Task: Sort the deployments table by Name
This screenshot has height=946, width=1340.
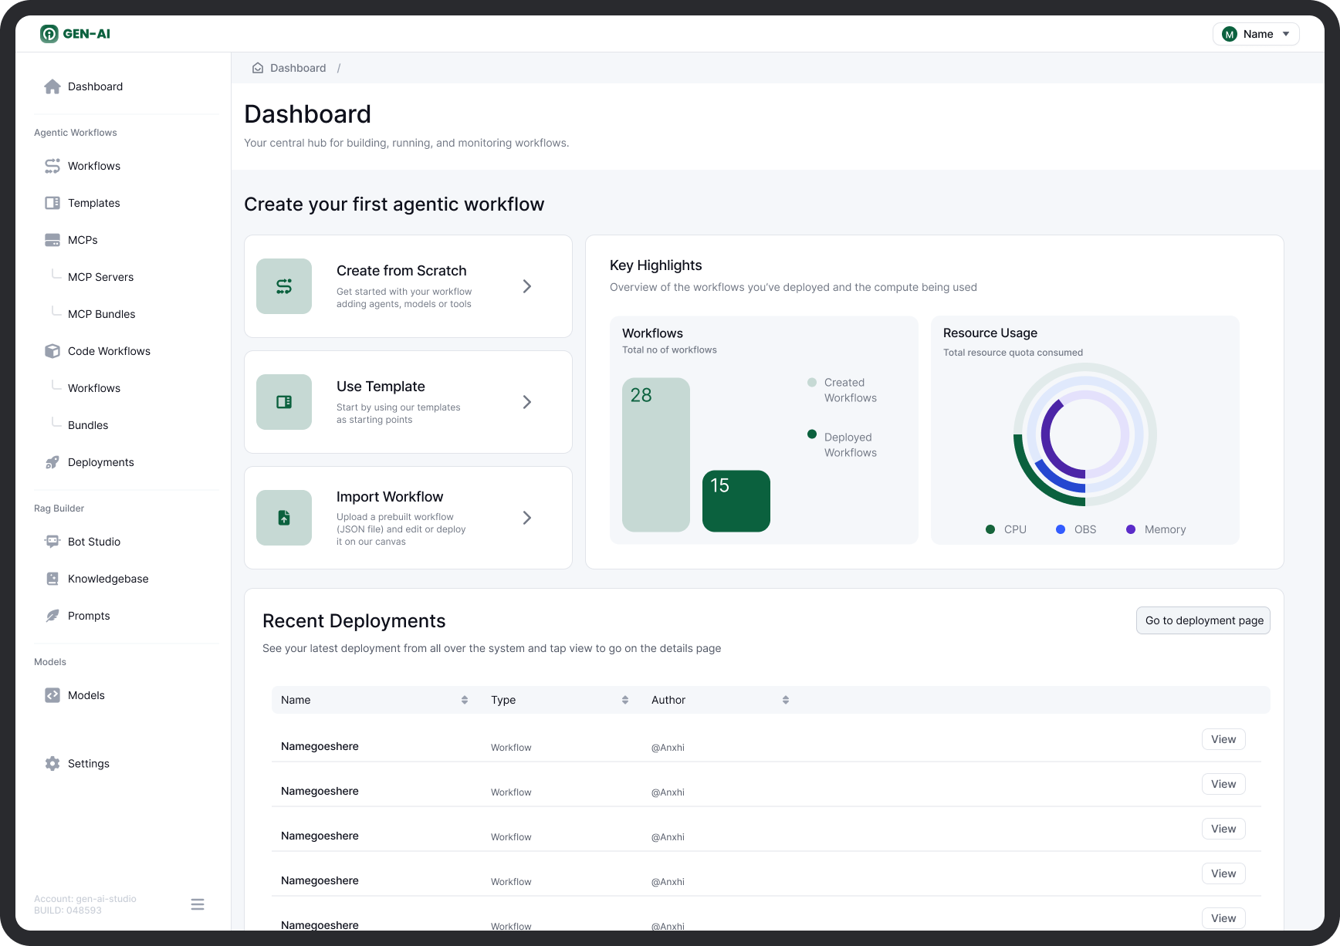Action: [465, 700]
